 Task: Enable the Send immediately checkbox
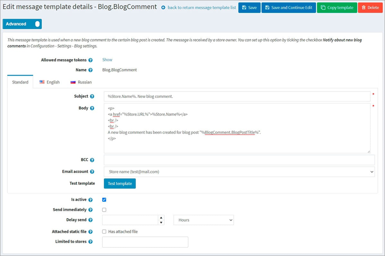click(104, 210)
